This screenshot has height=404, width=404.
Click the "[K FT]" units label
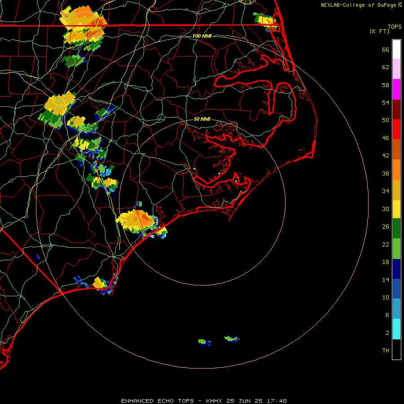(380, 31)
